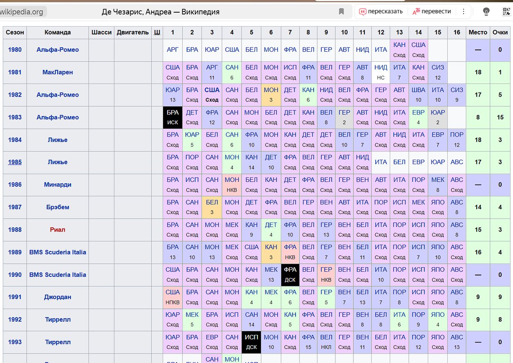The height and width of the screenshot is (363, 513).
Task: Click the wikipedia.org address field
Action: [22, 12]
